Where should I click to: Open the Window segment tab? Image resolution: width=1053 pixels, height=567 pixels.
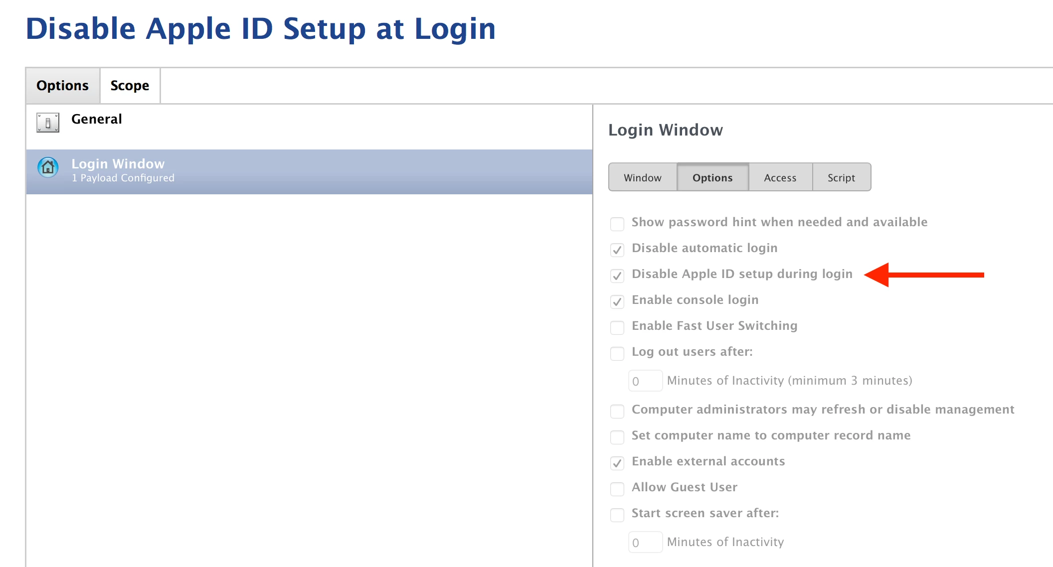tap(643, 177)
